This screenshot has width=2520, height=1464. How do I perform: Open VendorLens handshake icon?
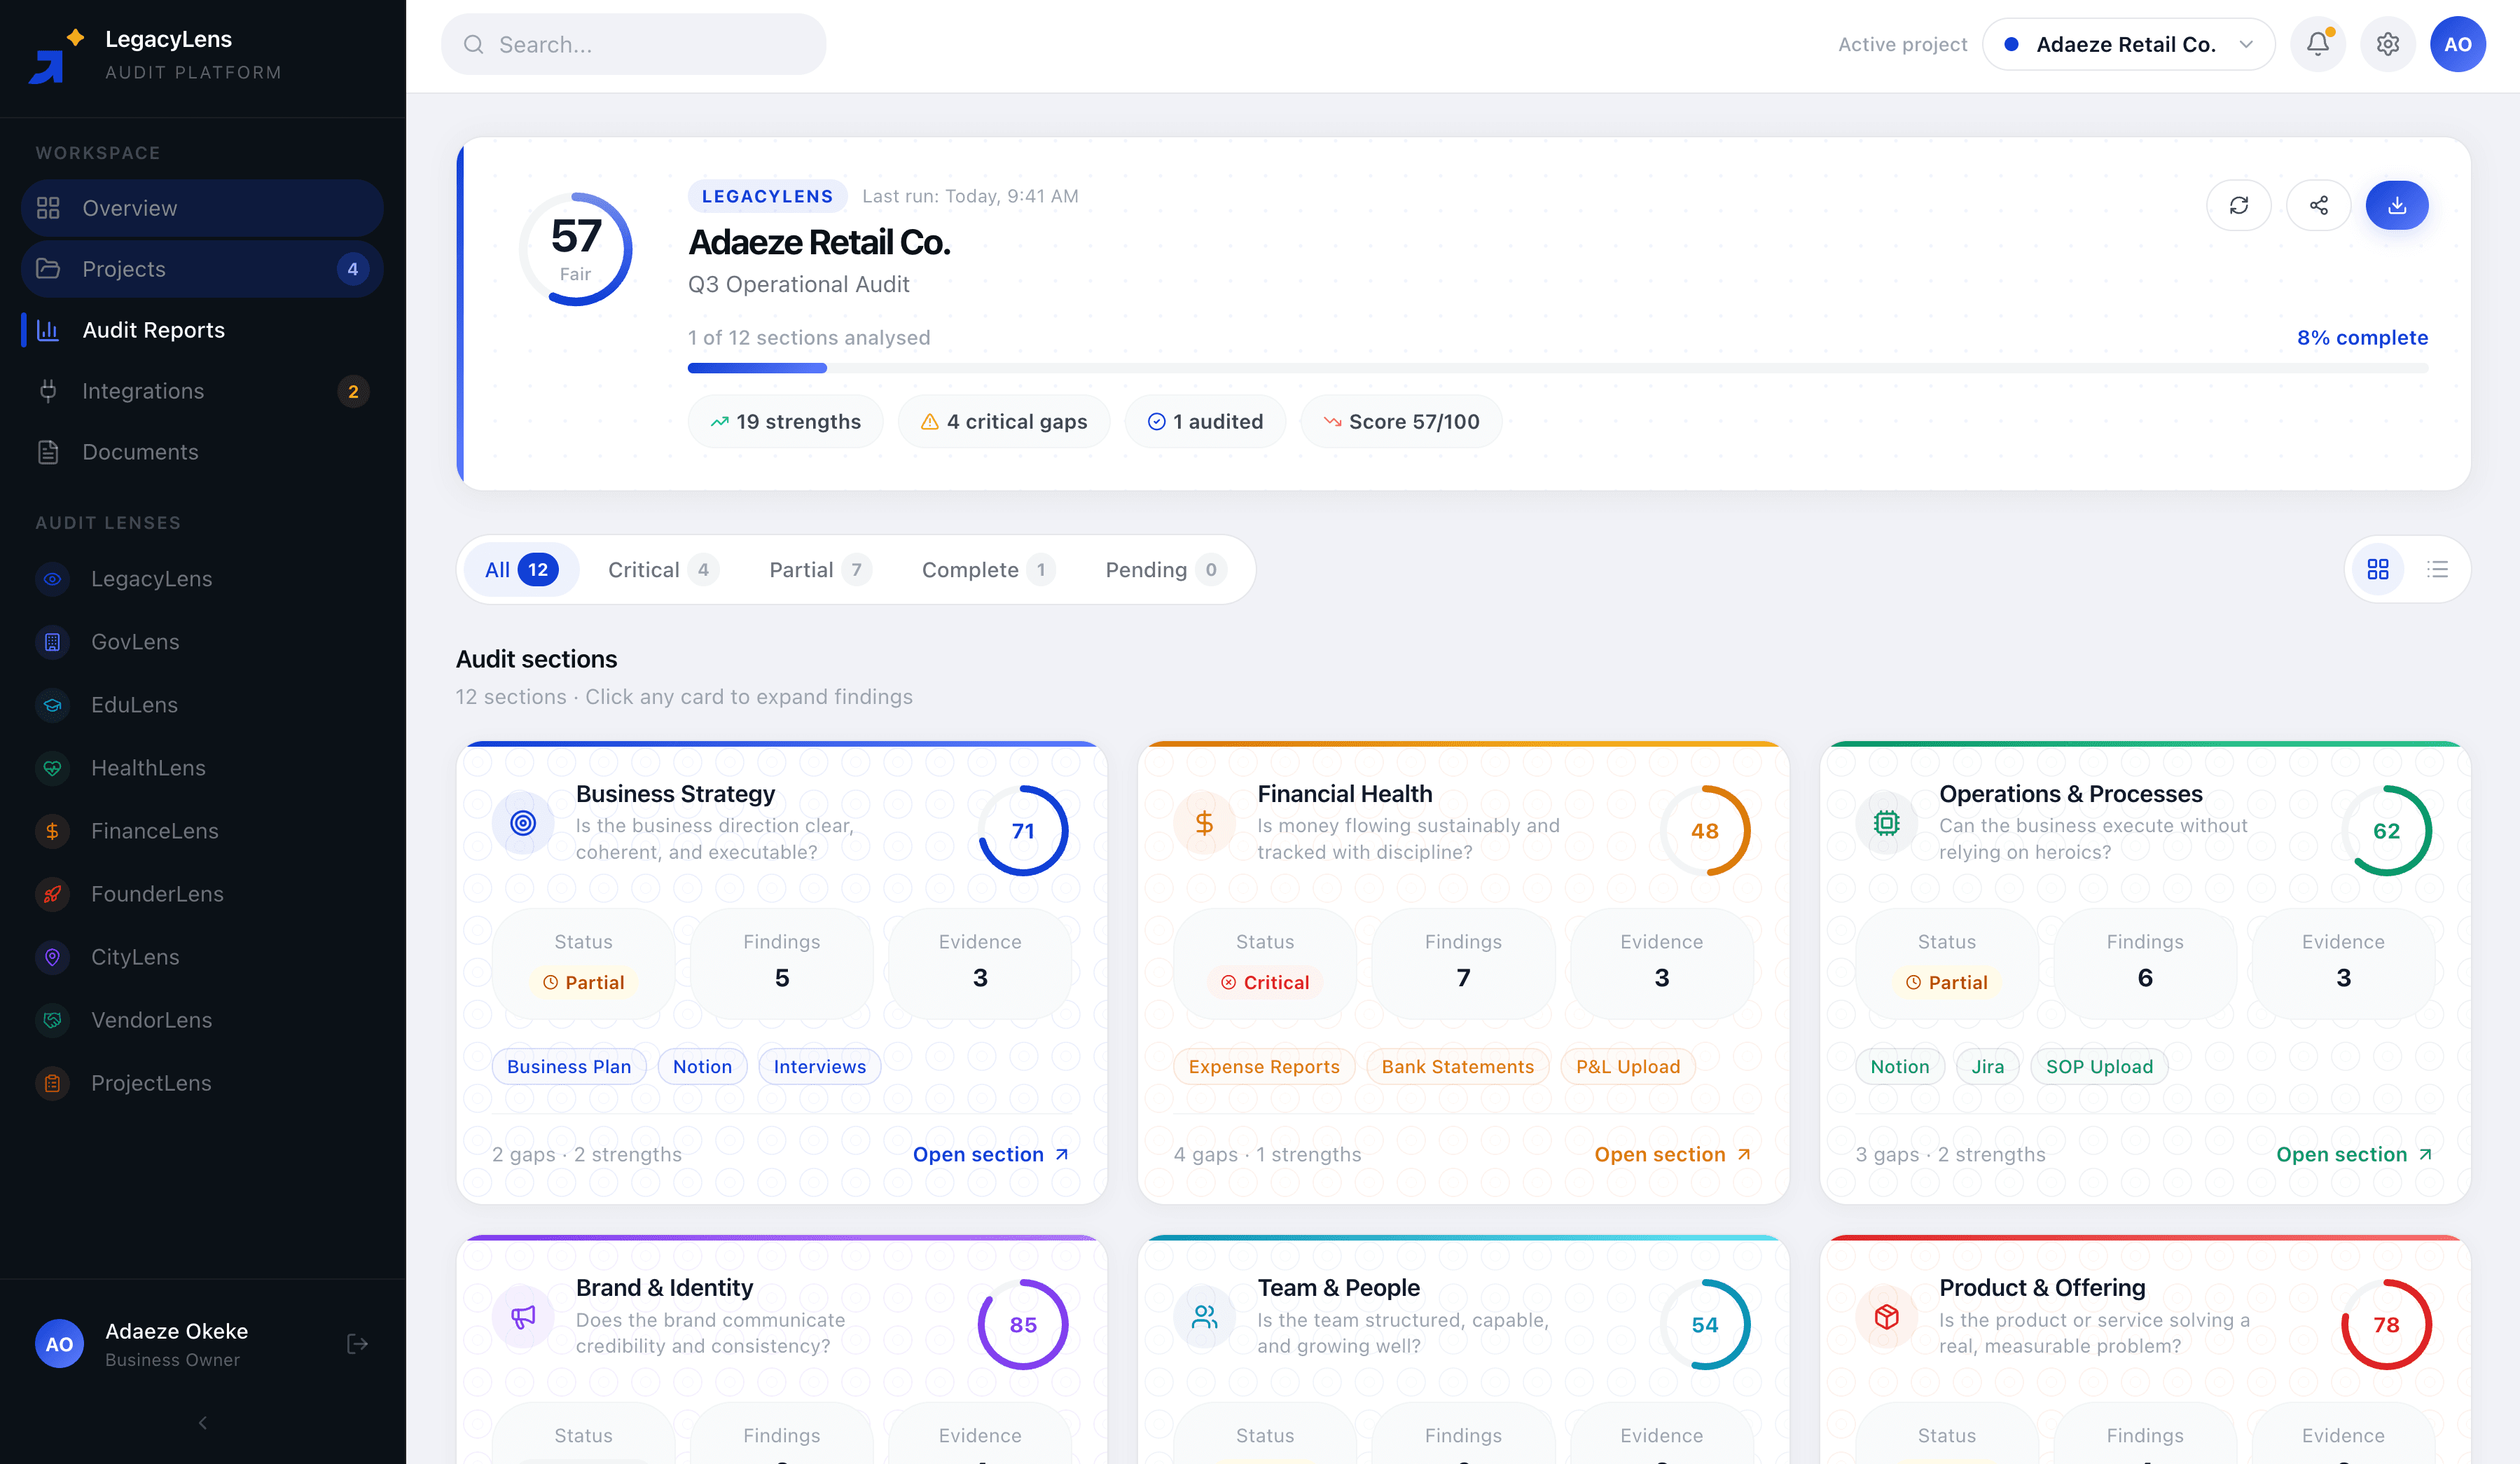tap(52, 1020)
